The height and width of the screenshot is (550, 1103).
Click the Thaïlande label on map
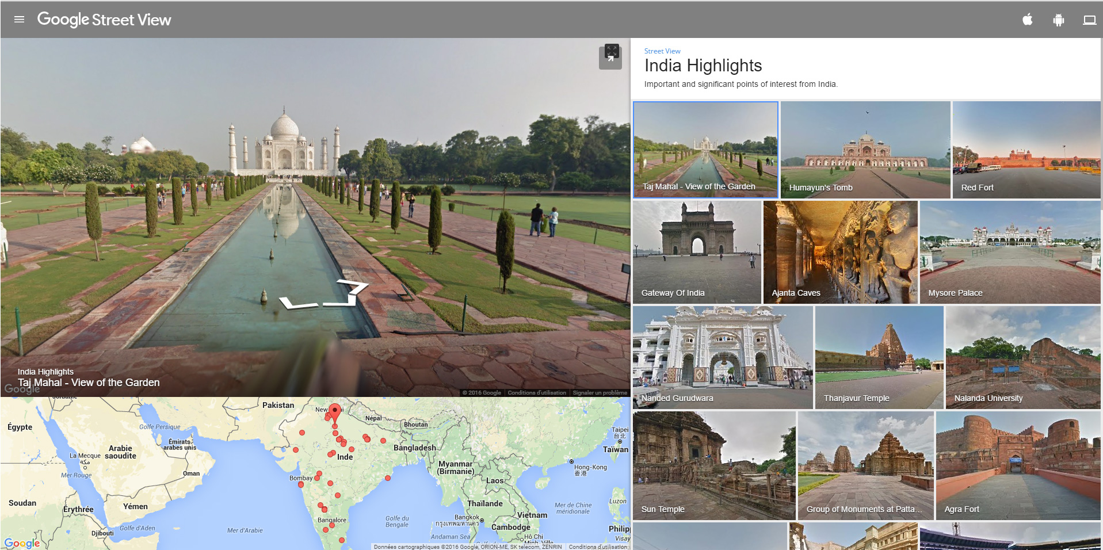[485, 503]
